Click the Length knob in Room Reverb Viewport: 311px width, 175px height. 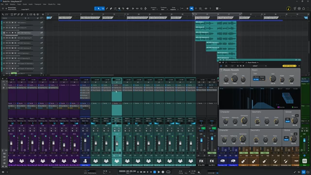point(235,79)
